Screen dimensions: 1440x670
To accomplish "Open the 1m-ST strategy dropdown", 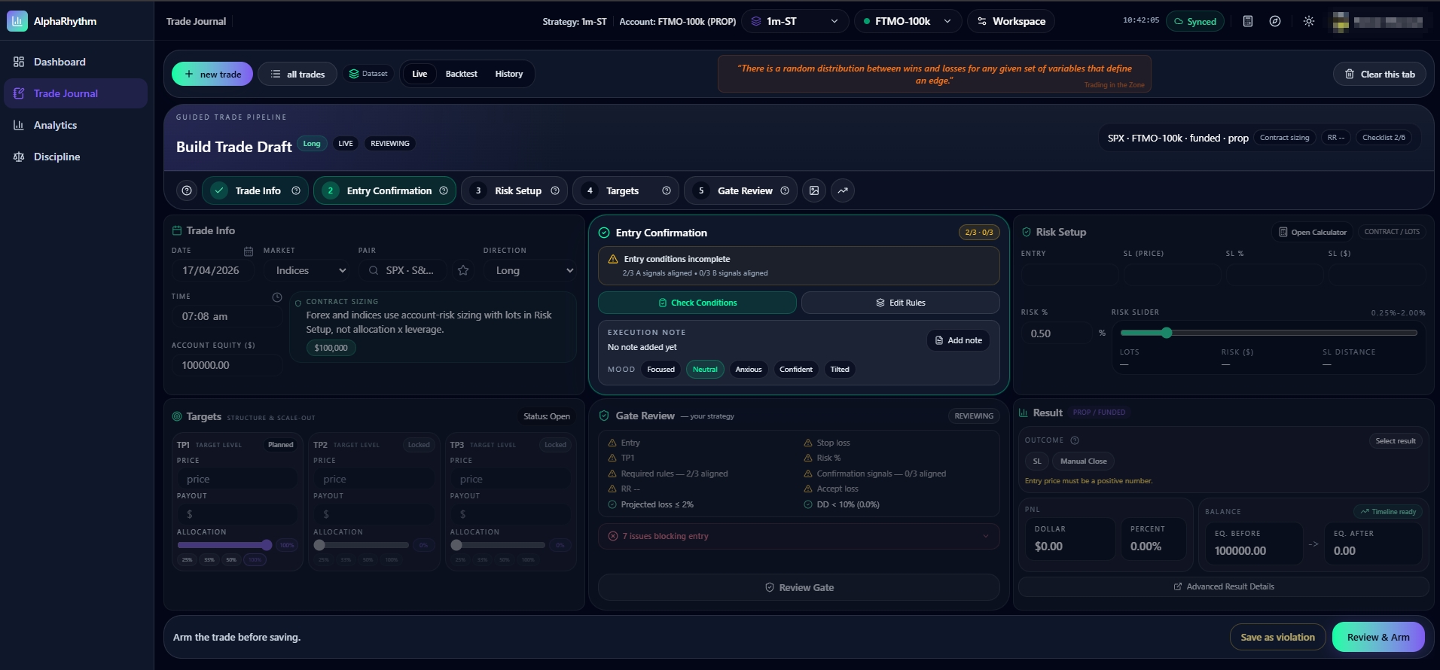I will (x=795, y=21).
